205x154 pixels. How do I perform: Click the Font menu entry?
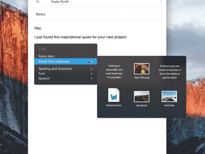click(41, 74)
